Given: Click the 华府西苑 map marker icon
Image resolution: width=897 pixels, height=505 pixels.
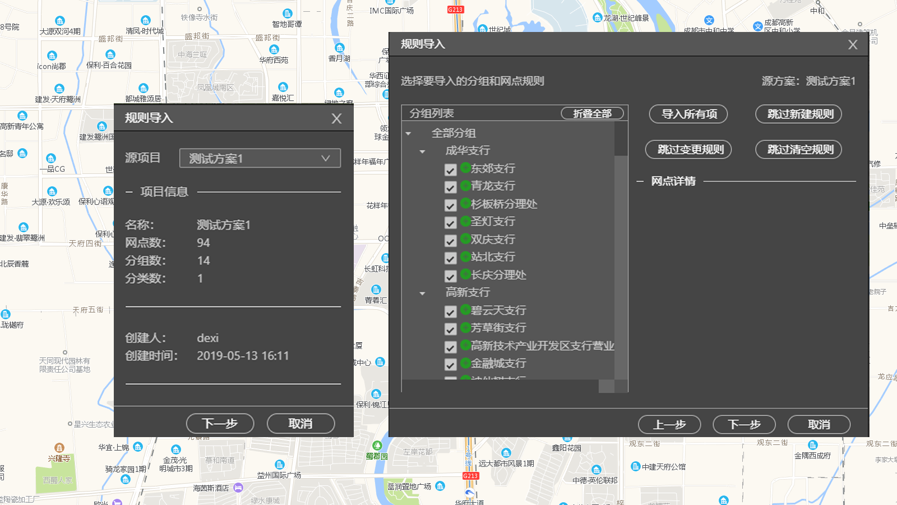Looking at the screenshot, I should click(274, 49).
